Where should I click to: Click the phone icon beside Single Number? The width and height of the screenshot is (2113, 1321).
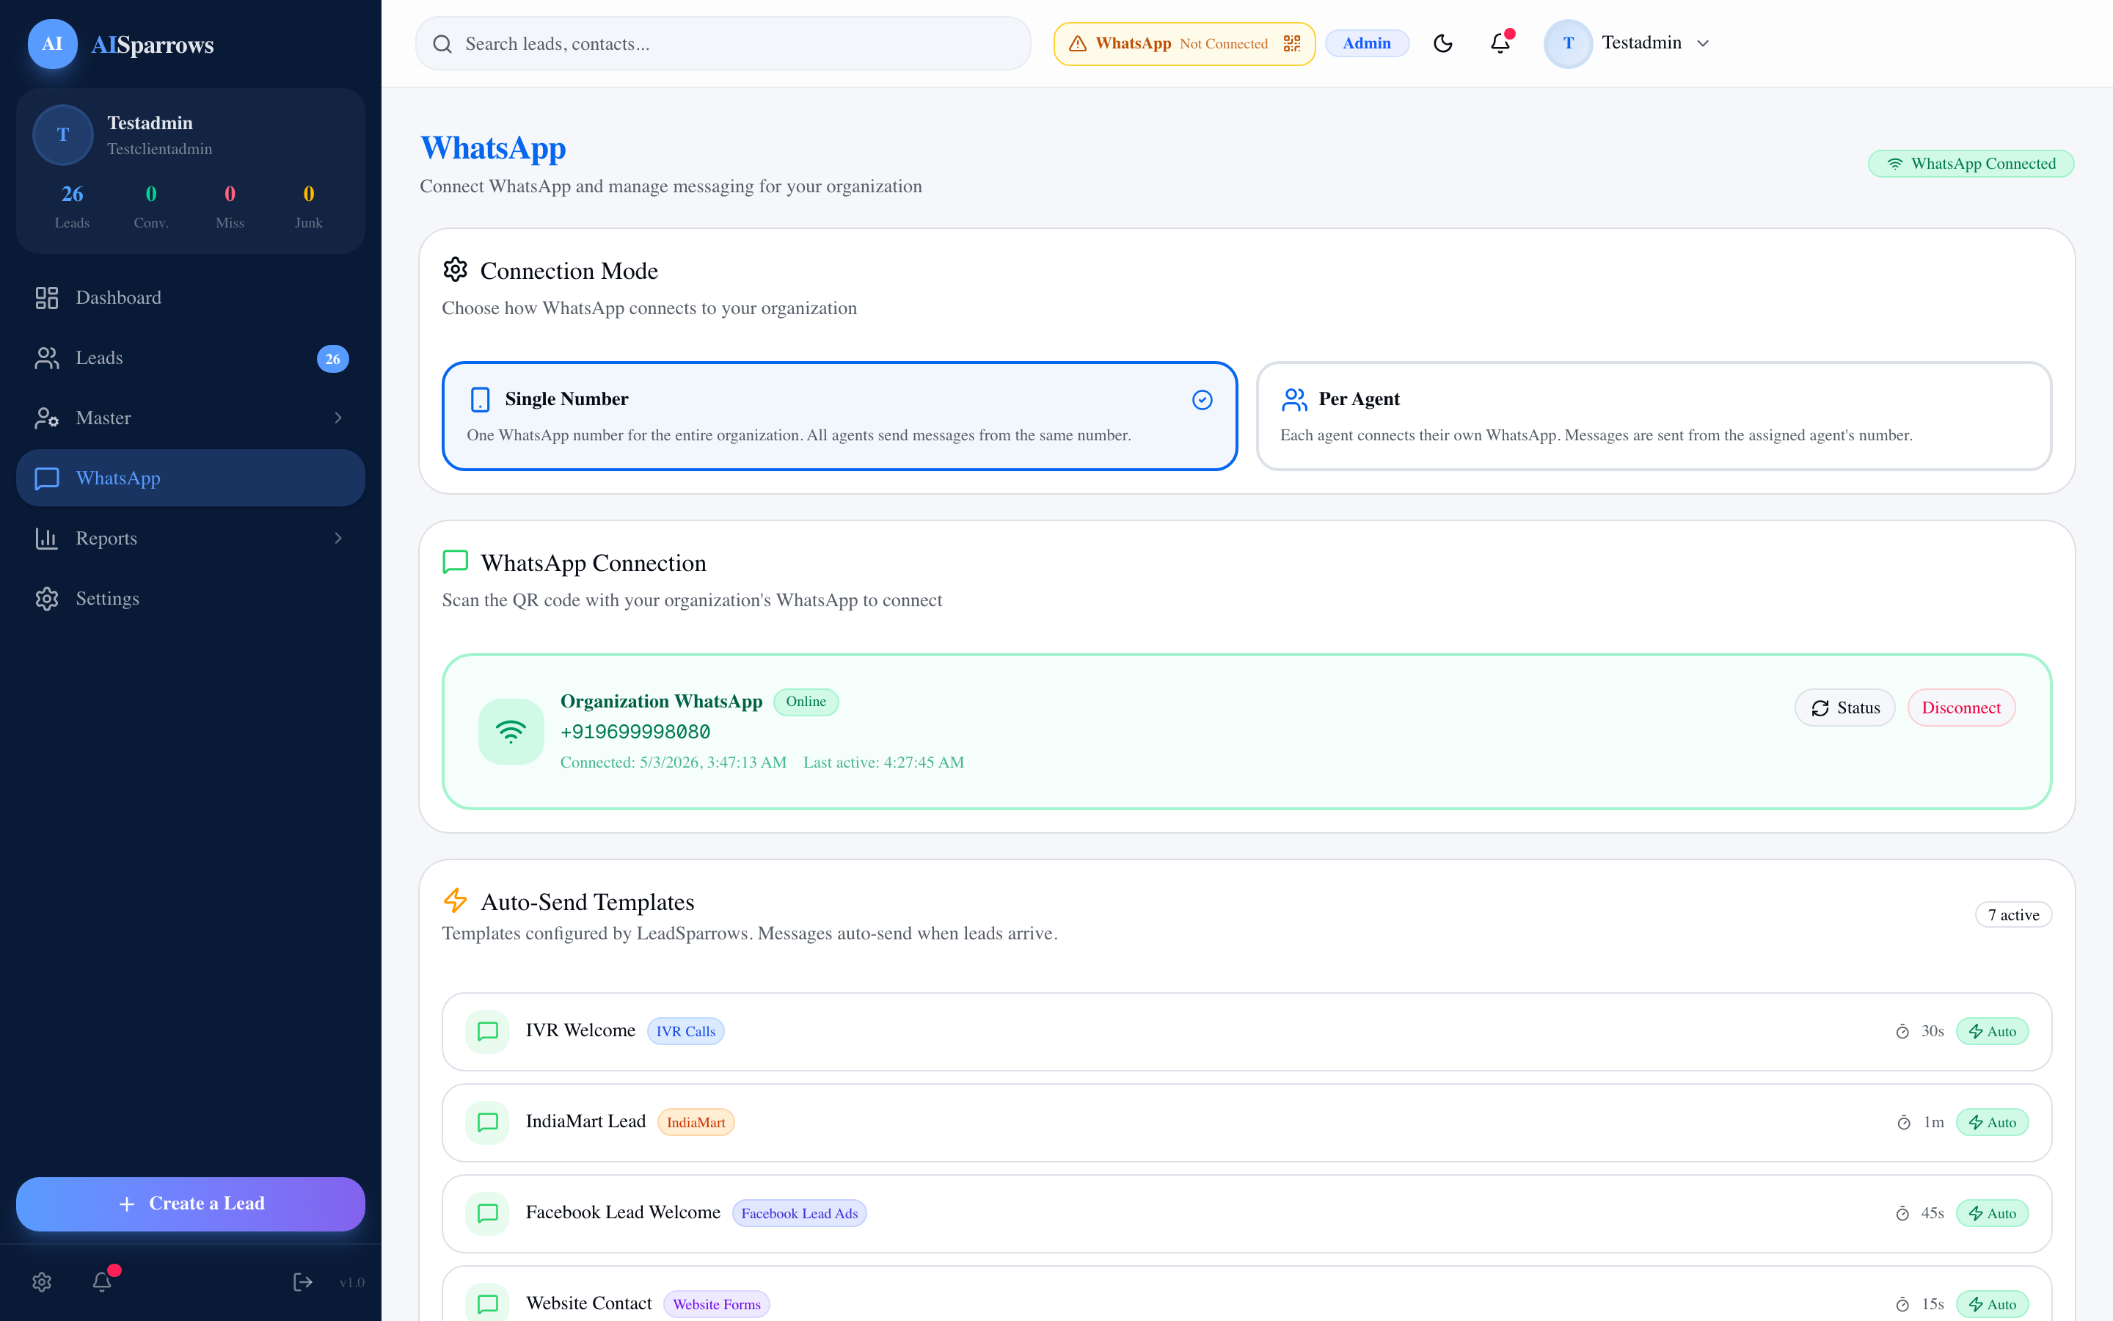pyautogui.click(x=481, y=400)
